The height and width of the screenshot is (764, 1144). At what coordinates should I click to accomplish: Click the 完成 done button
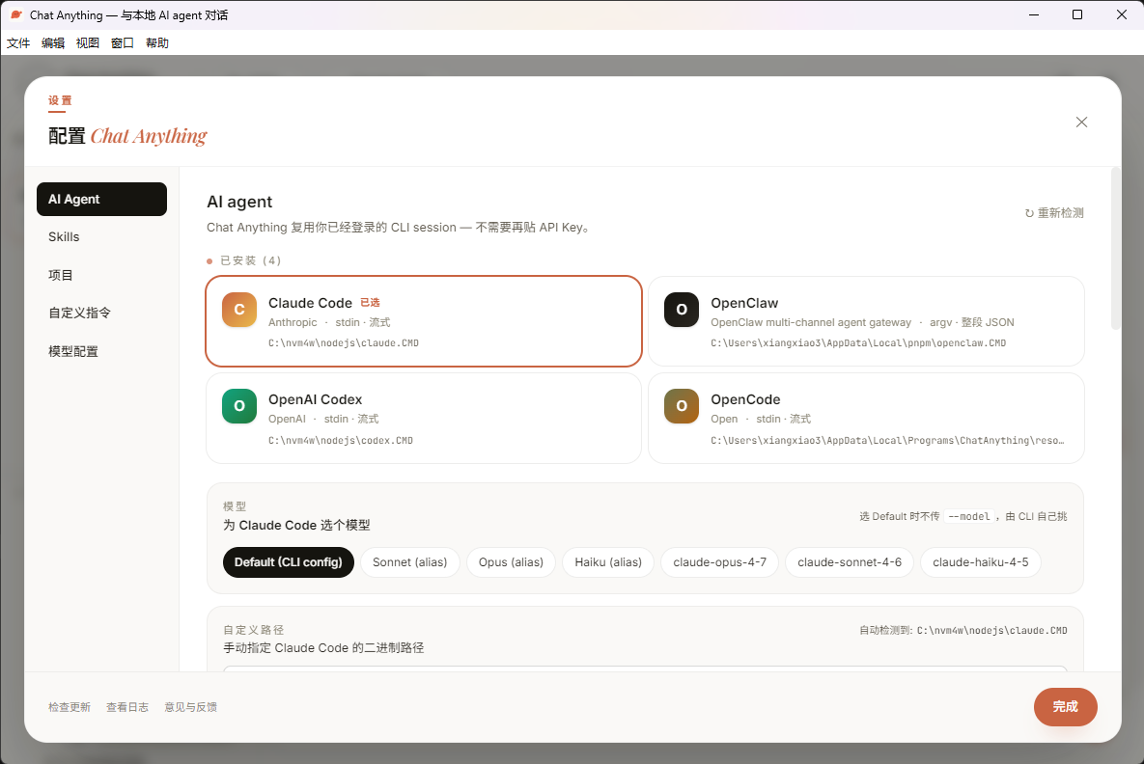tap(1065, 706)
